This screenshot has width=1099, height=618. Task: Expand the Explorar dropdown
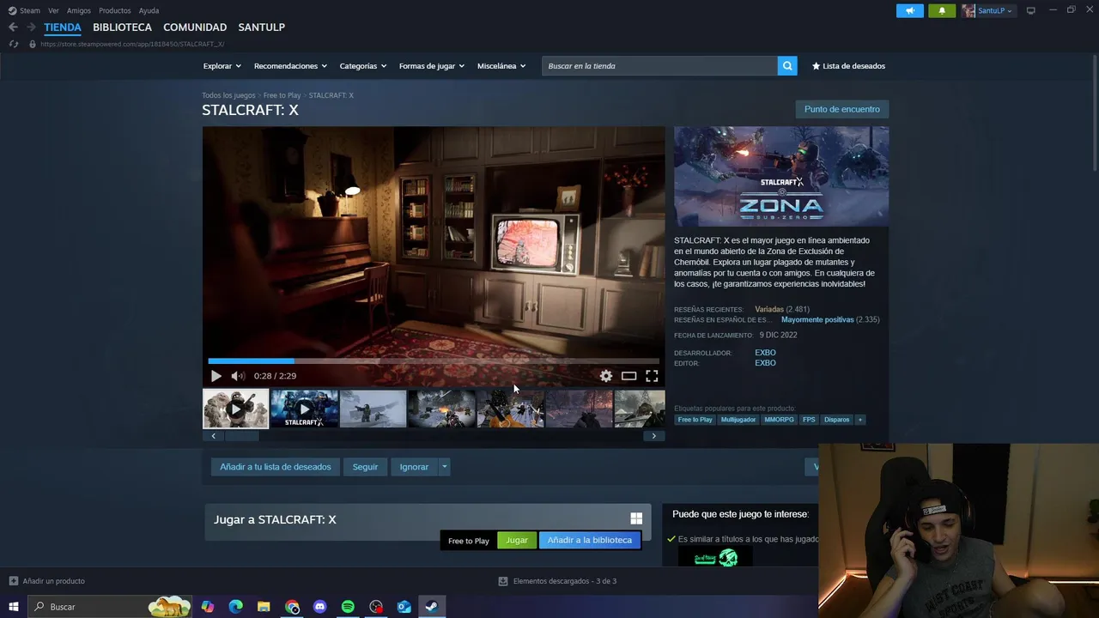click(222, 66)
